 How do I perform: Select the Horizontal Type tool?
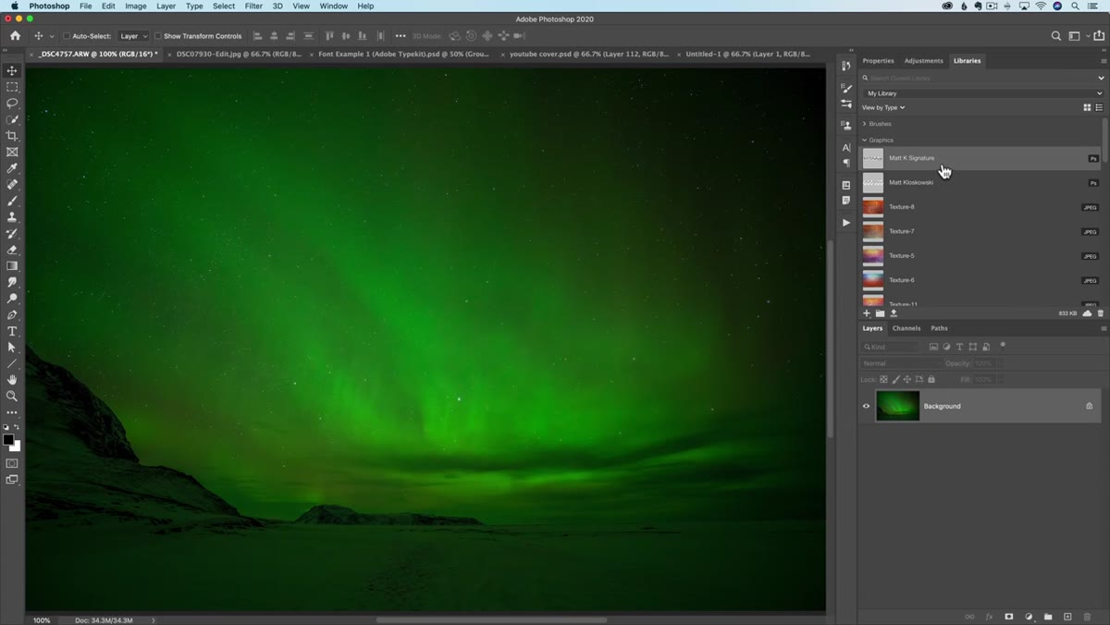click(12, 331)
